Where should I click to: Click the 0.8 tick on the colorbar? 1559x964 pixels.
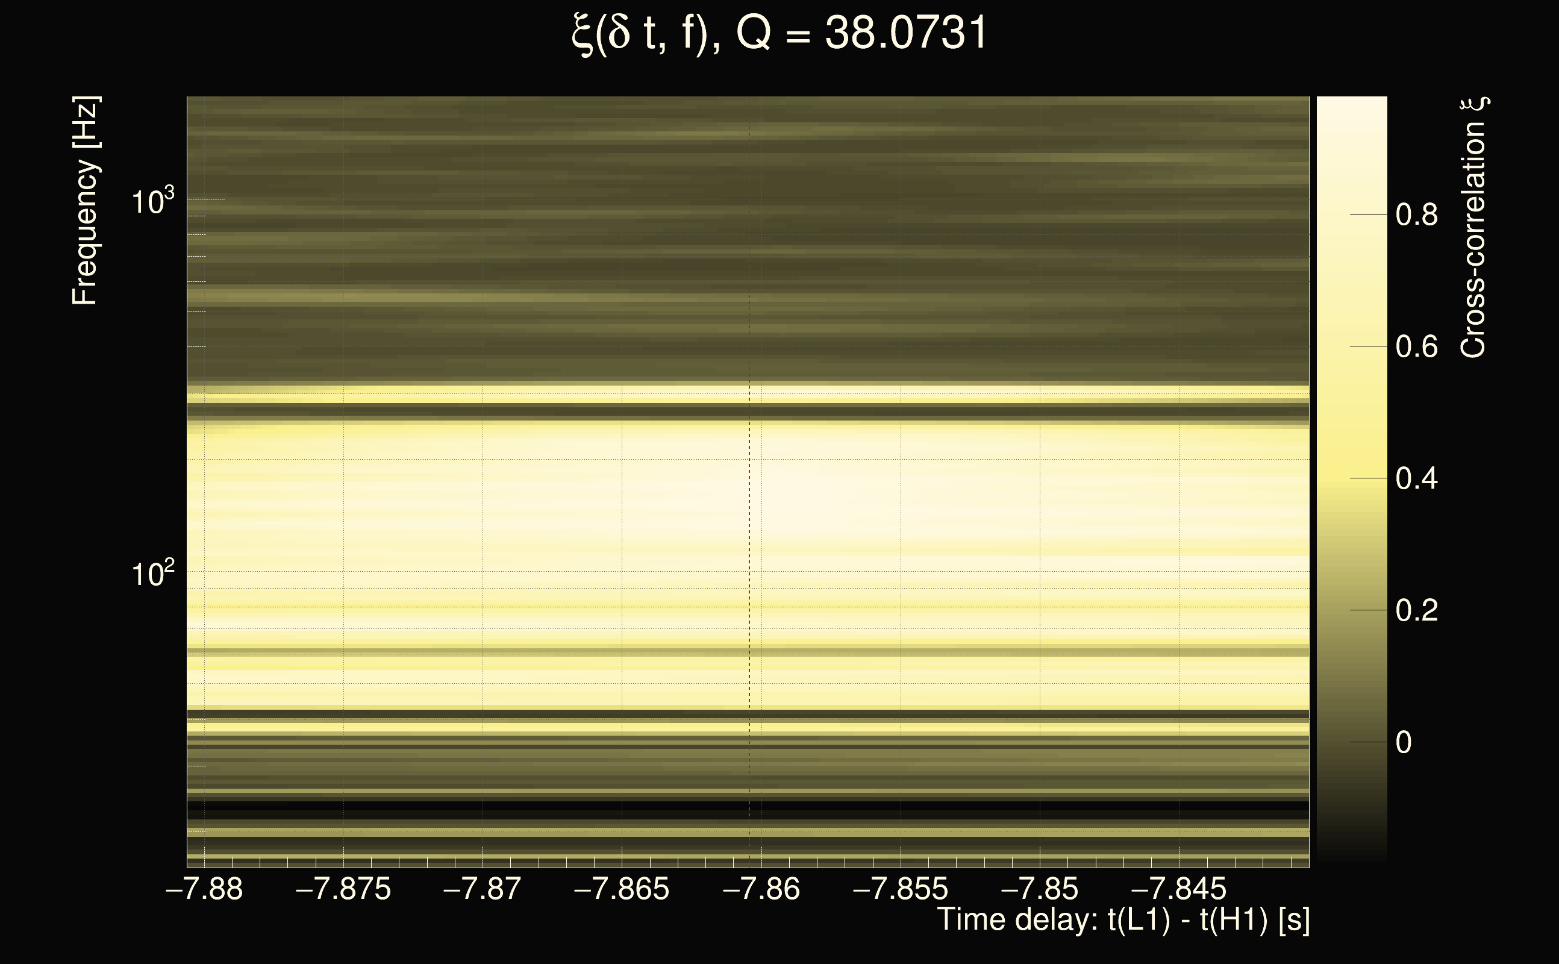[1416, 215]
